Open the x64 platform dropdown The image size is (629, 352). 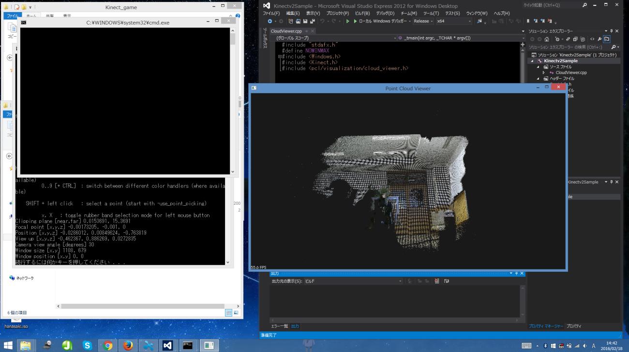(x=453, y=21)
